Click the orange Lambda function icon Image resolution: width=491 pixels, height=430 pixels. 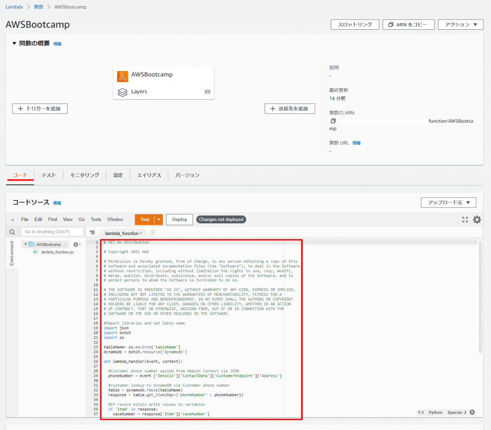(122, 76)
